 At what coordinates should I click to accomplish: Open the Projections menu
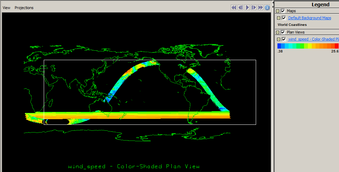[x=24, y=8]
